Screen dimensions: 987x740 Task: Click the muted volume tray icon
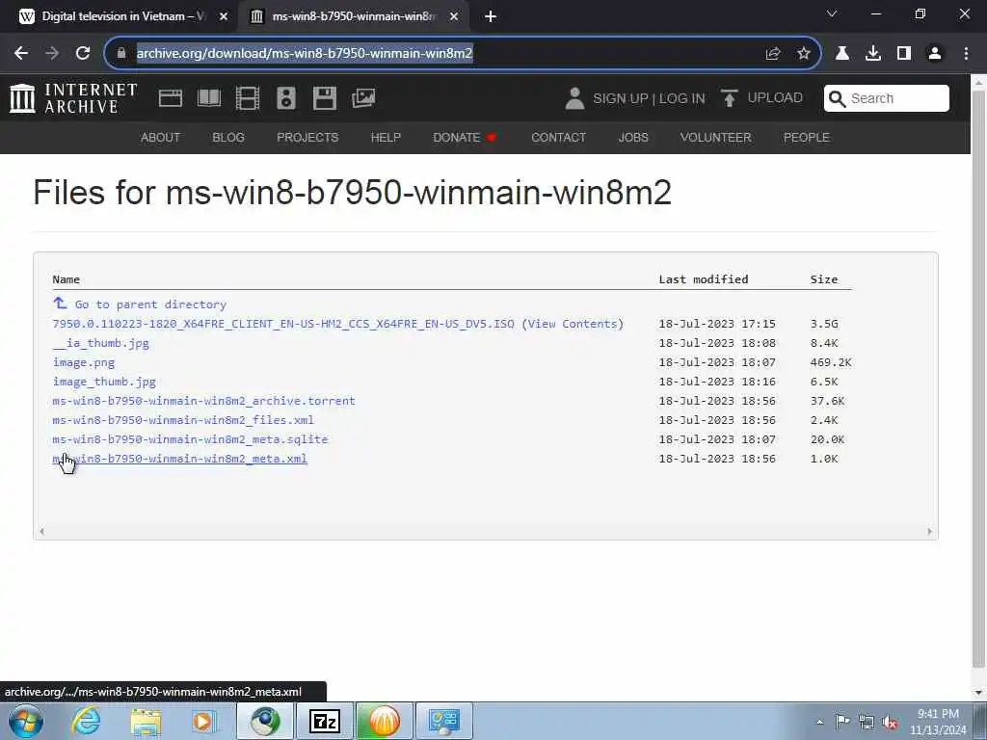(890, 722)
